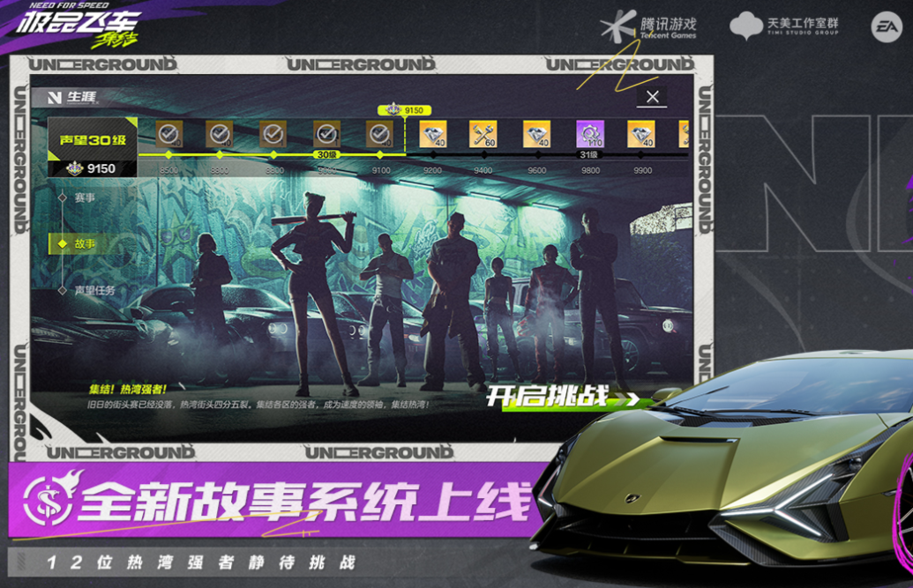Claim the wrench reward at 9400
913x588 pixels.
click(x=483, y=134)
